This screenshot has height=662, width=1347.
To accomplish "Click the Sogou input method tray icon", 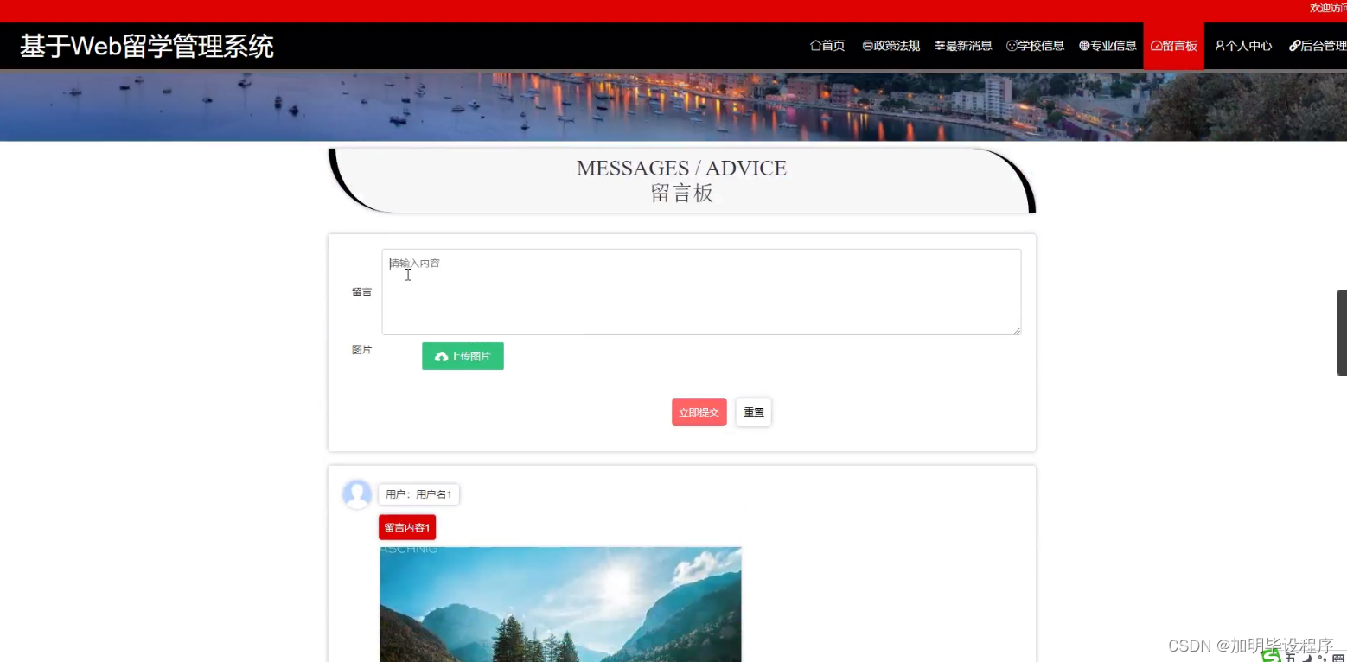I will (x=1271, y=657).
